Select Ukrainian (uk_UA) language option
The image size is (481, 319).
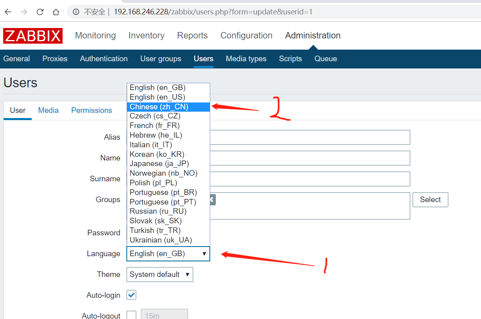pyautogui.click(x=168, y=240)
